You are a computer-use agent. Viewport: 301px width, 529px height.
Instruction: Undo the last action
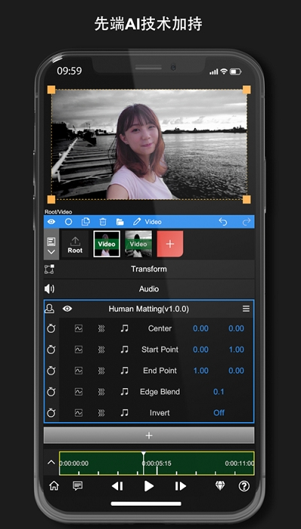[223, 222]
